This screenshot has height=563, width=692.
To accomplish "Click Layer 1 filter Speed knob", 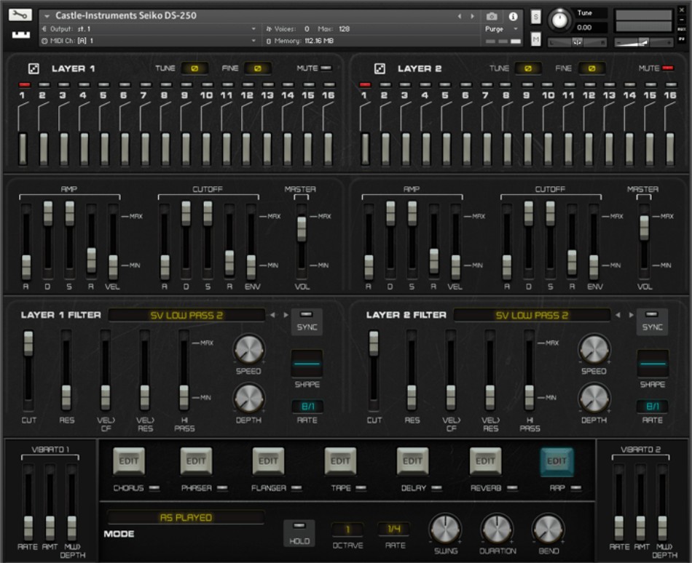I will point(248,349).
